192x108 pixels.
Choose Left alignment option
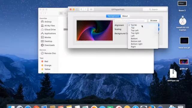tap(143, 36)
